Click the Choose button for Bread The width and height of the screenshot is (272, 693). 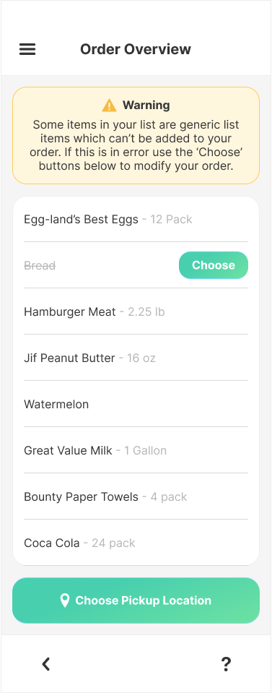pyautogui.click(x=214, y=265)
